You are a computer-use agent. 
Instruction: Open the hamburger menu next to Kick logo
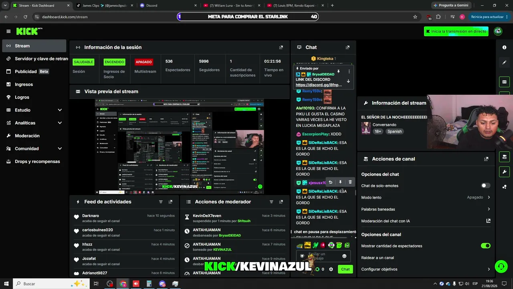(8, 31)
